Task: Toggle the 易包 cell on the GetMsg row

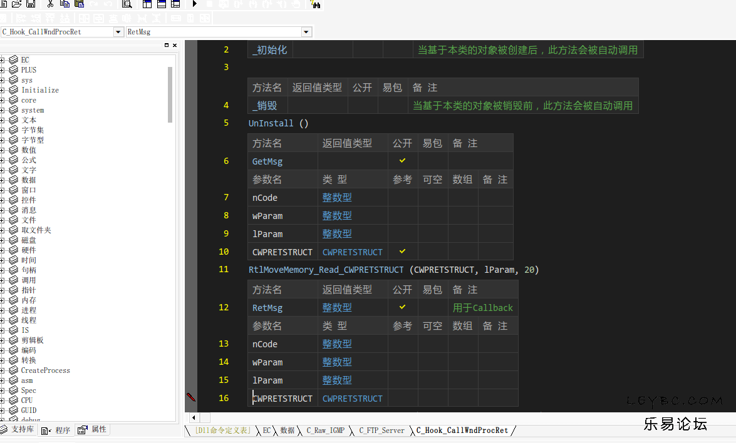Action: 432,161
